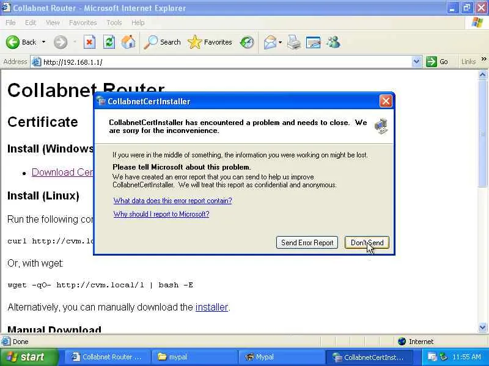Open the History toolbar icon
This screenshot has width=489, height=366.
(x=247, y=42)
